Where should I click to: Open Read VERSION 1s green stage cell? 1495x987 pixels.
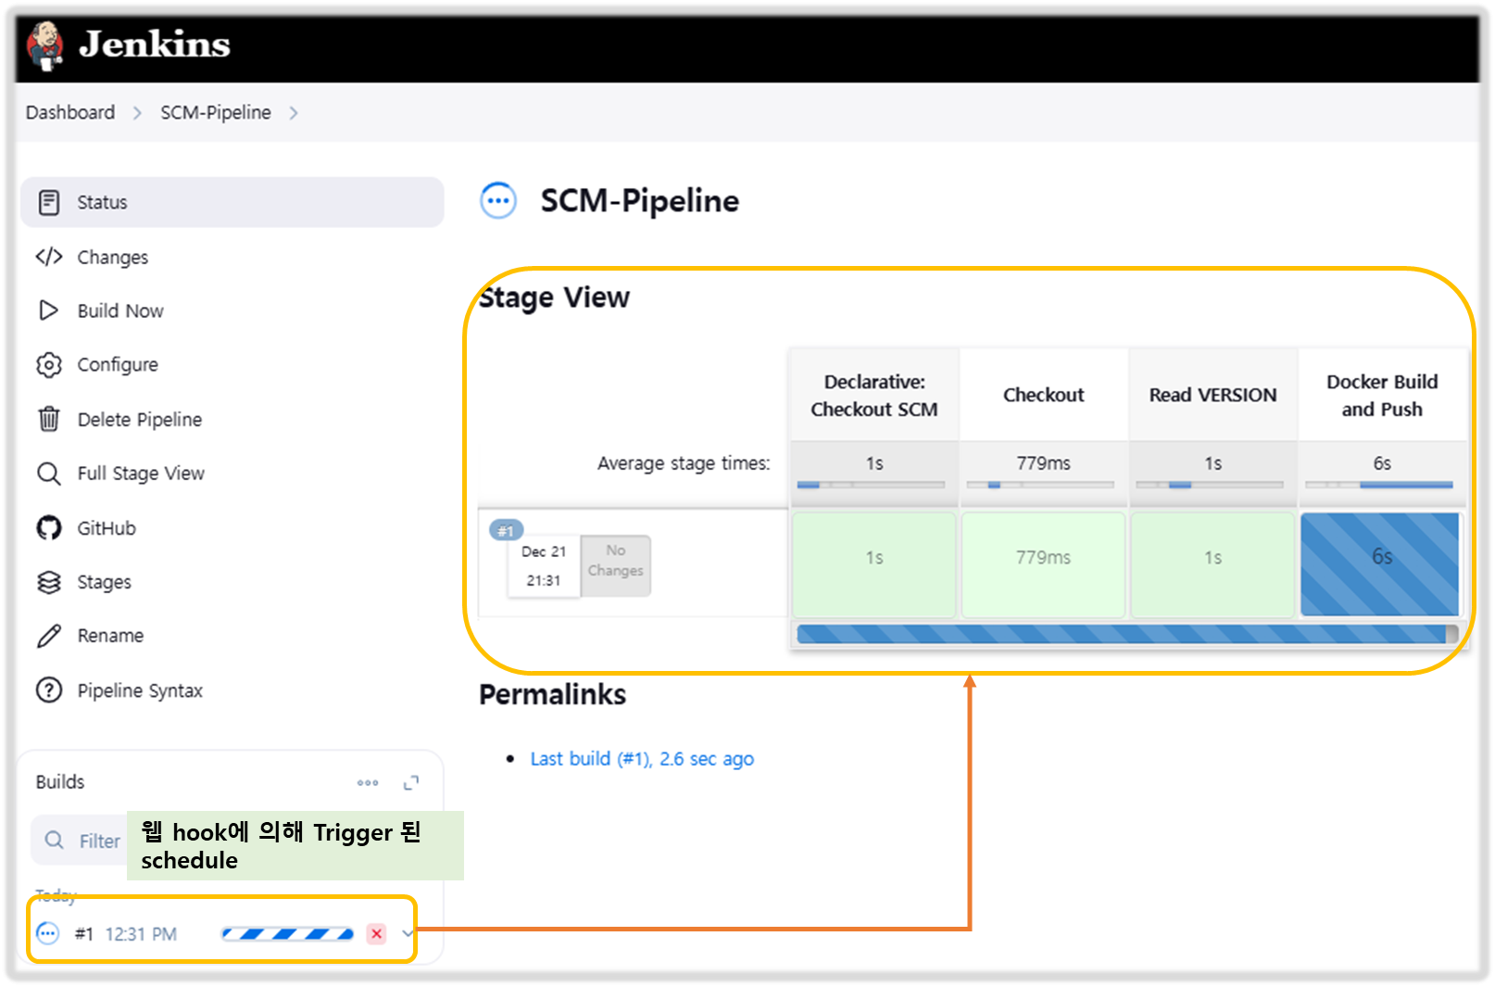coord(1213,564)
